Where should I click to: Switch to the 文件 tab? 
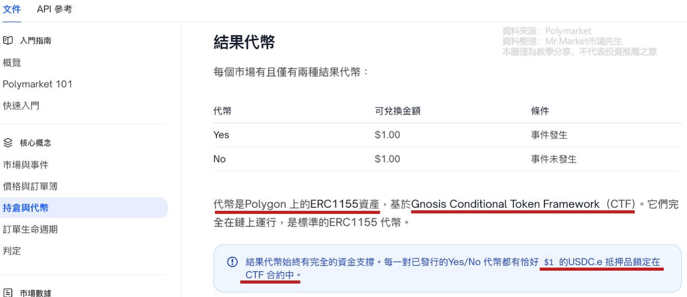12,9
